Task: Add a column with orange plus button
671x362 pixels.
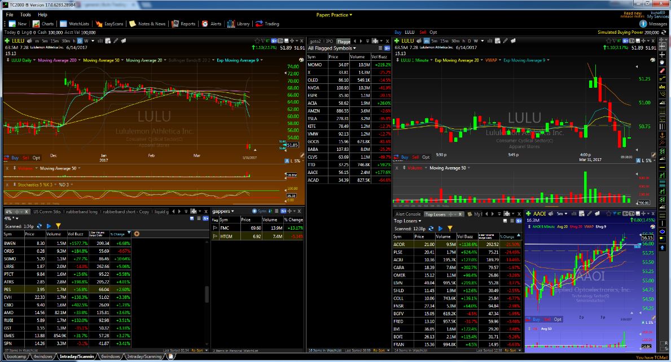Action: [137, 234]
